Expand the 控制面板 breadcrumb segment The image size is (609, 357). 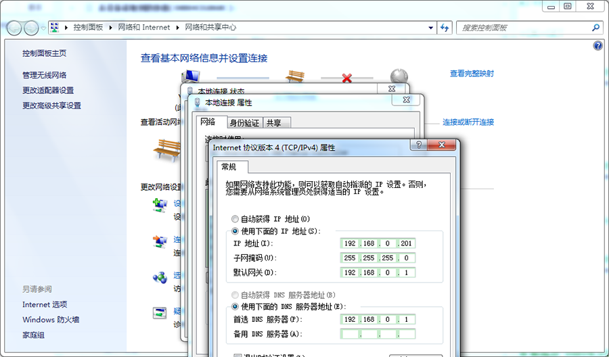point(112,28)
